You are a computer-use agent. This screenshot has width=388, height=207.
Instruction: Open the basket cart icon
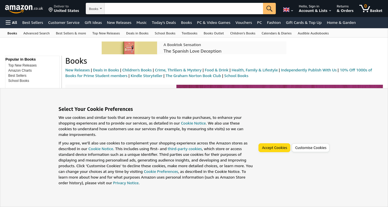[371, 9]
